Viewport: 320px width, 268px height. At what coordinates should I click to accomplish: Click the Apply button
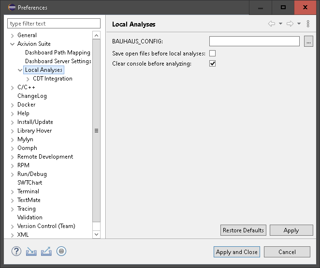point(291,230)
